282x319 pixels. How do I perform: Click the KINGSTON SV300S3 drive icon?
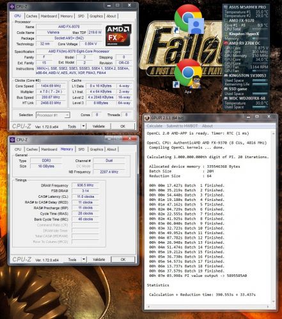point(226,75)
